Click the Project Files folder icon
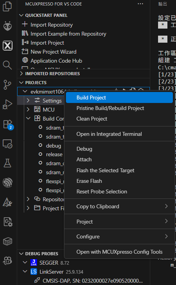 [37, 208]
